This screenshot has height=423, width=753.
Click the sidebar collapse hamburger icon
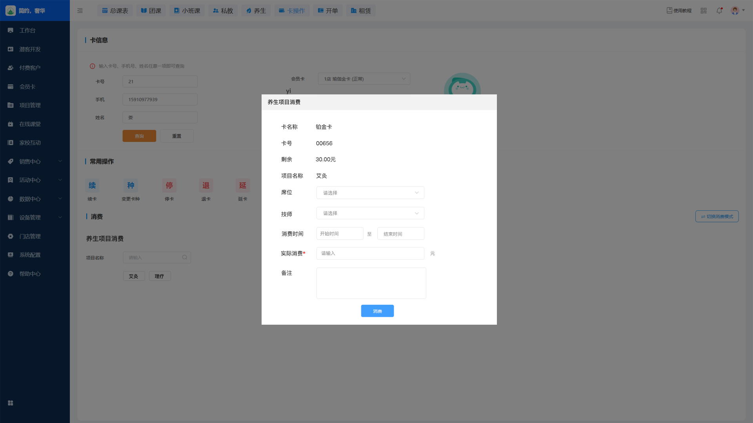(x=80, y=11)
